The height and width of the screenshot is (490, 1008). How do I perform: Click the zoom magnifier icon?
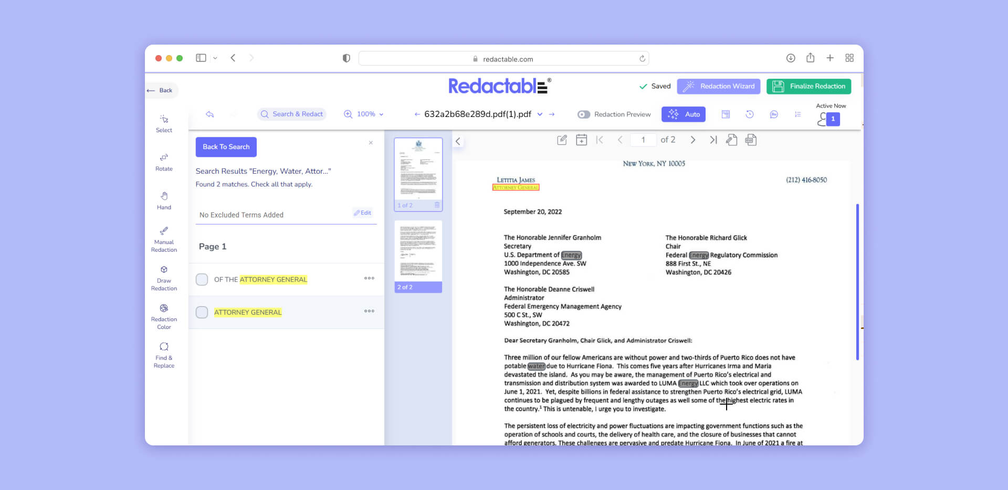(348, 114)
